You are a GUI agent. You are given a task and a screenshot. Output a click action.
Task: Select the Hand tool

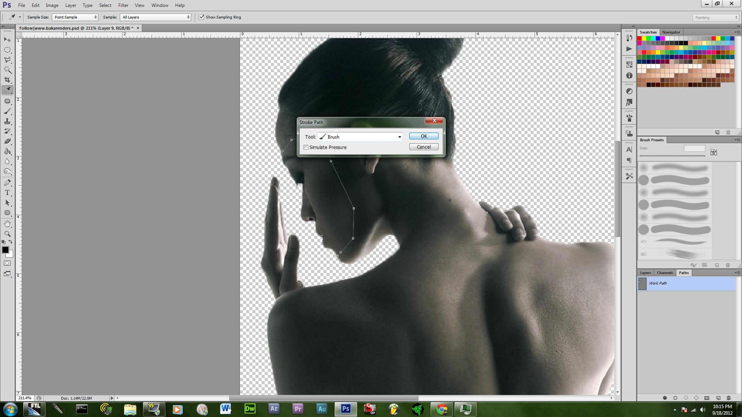coord(7,224)
